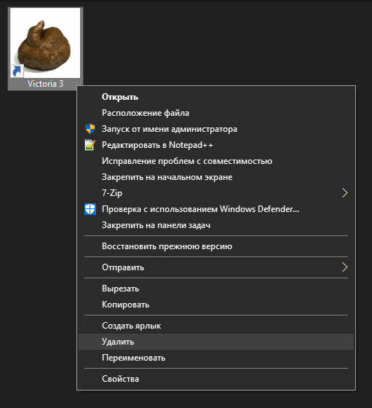Click the Victoria 3 shortcut label text

(45, 84)
